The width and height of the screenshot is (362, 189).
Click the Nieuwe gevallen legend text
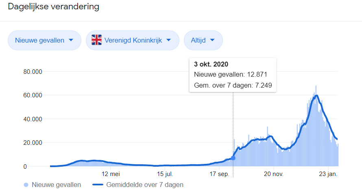56,185
